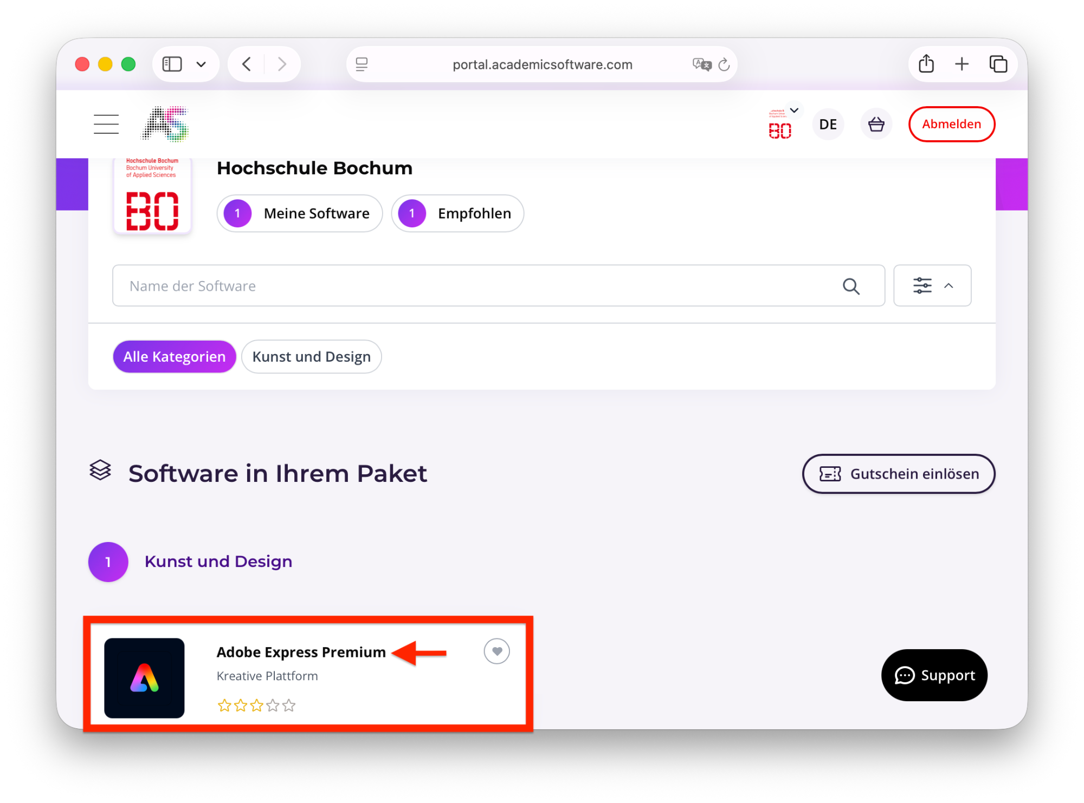Click the Abmelden button
The image size is (1084, 803).
tap(951, 124)
